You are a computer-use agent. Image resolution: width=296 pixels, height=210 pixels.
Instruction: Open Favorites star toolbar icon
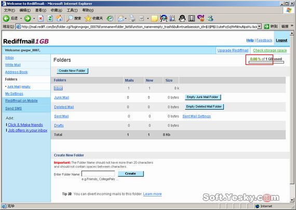[x=88, y=18]
